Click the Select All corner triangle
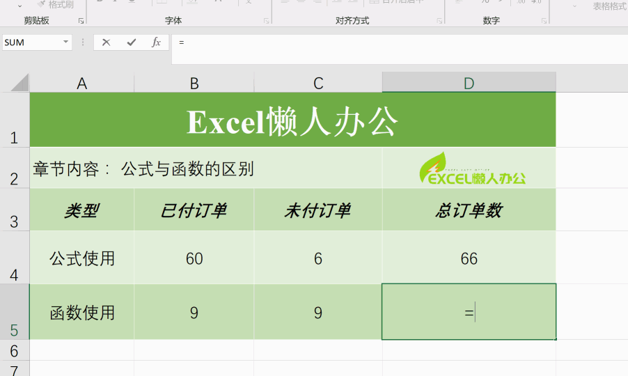Screen dimensions: 628x376 [19, 83]
